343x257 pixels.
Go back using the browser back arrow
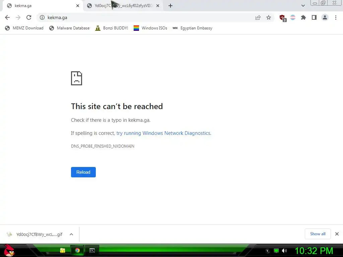tap(7, 17)
